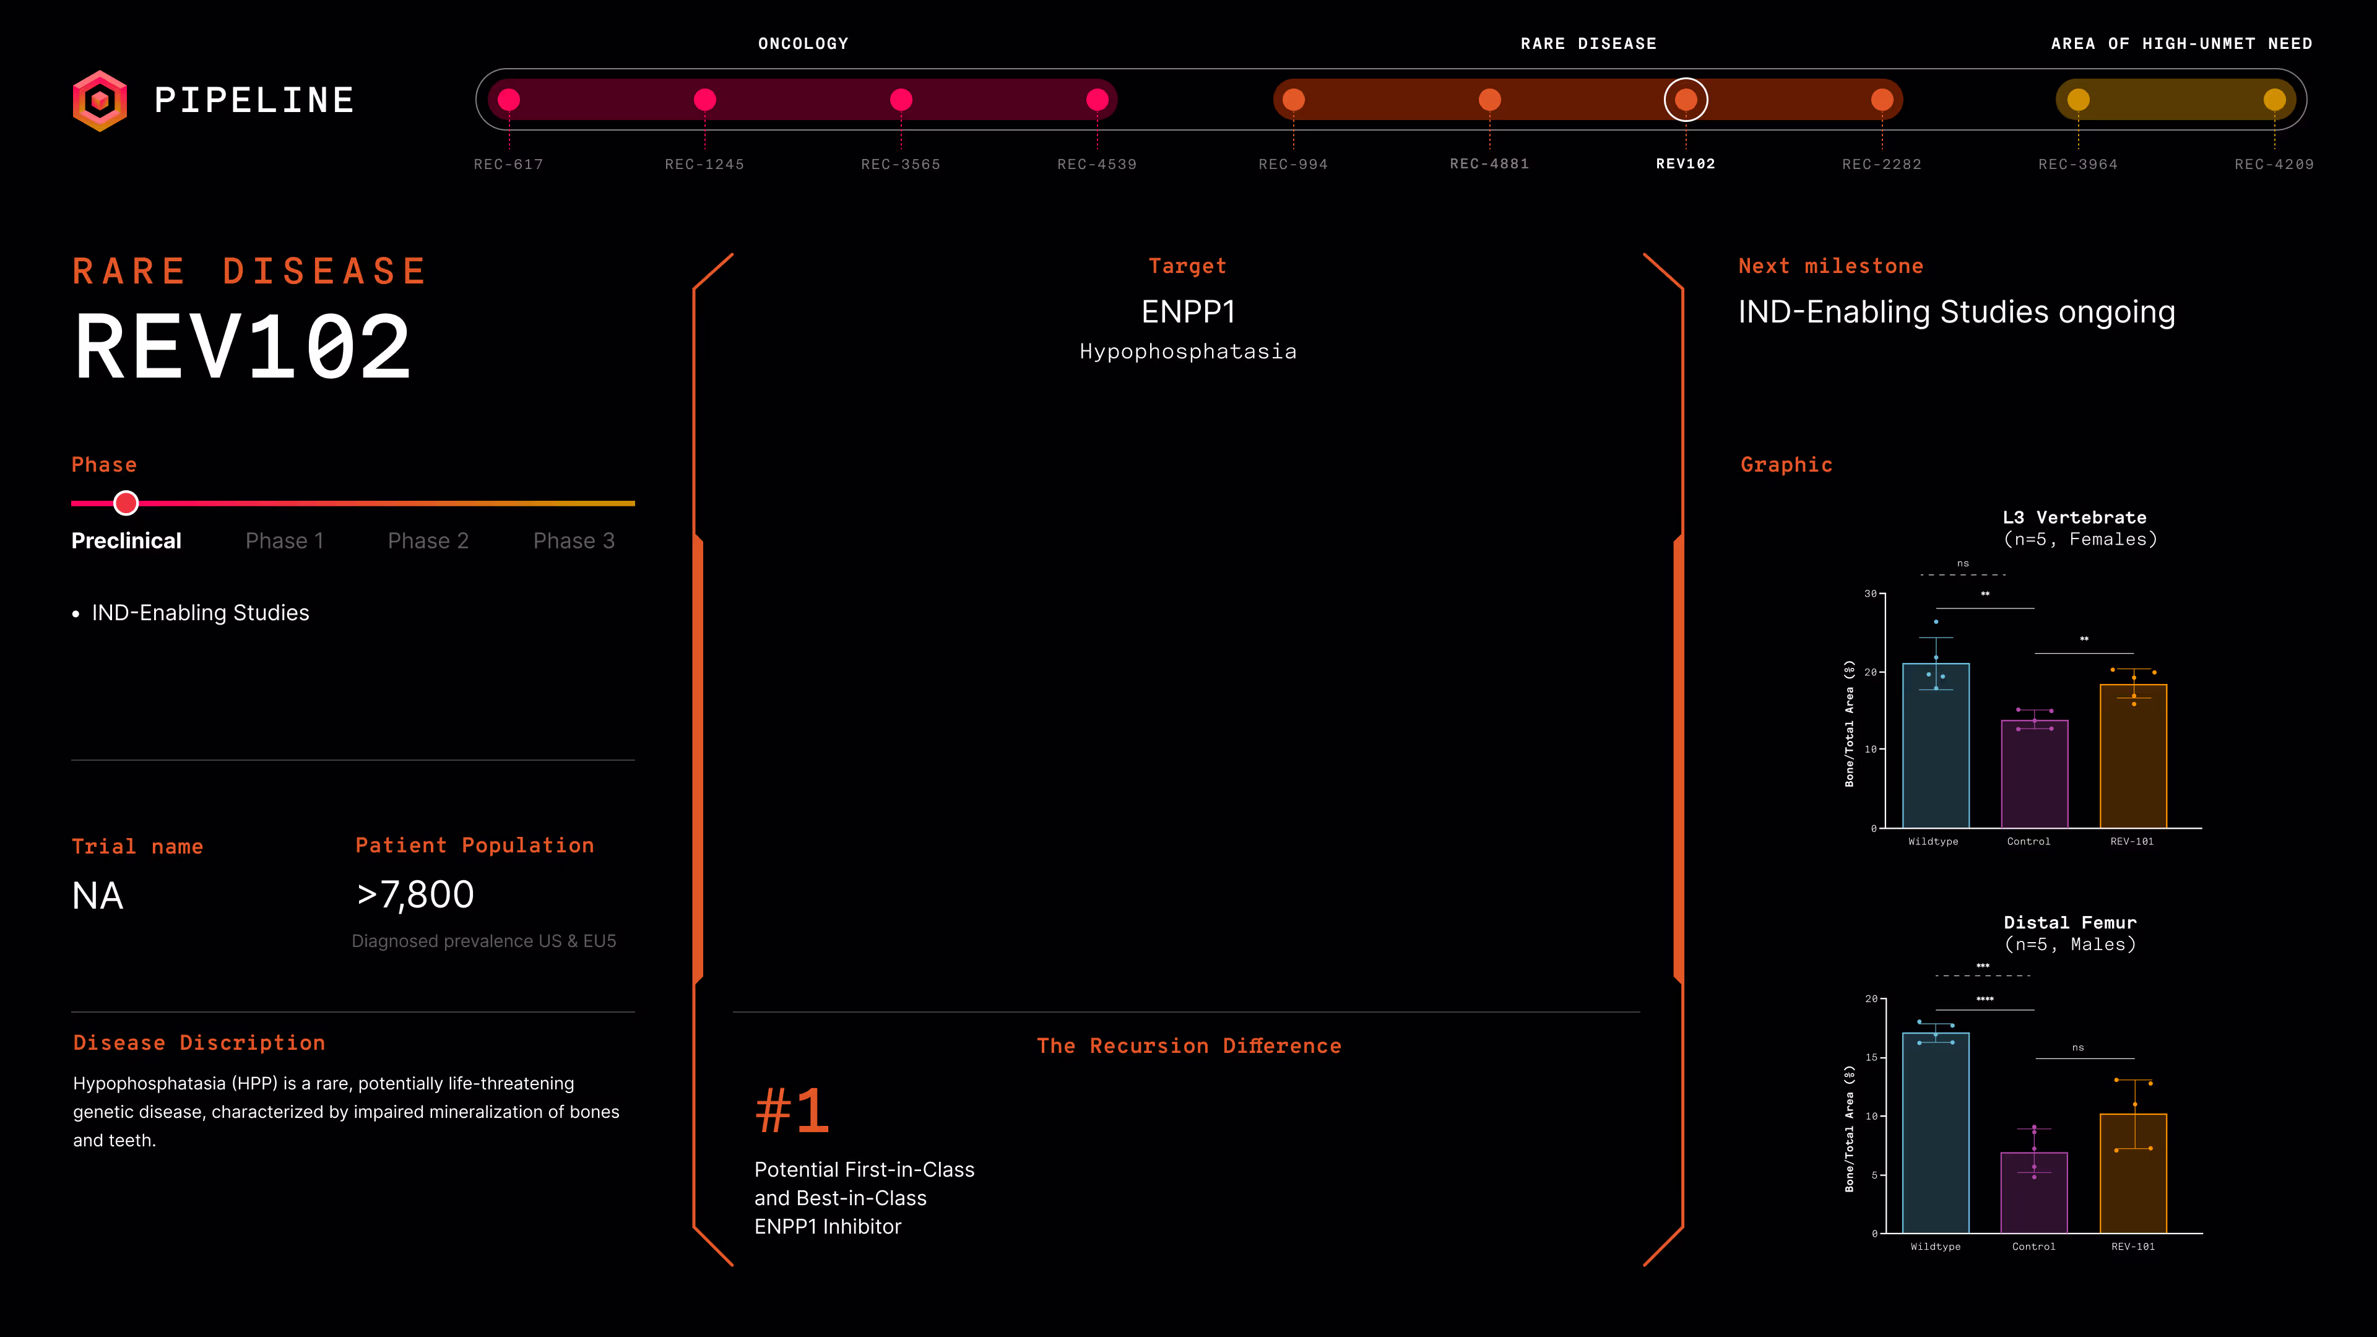Click AREA OF HIGH-UNMET NEED heading
The image size is (2377, 1337).
click(2181, 43)
